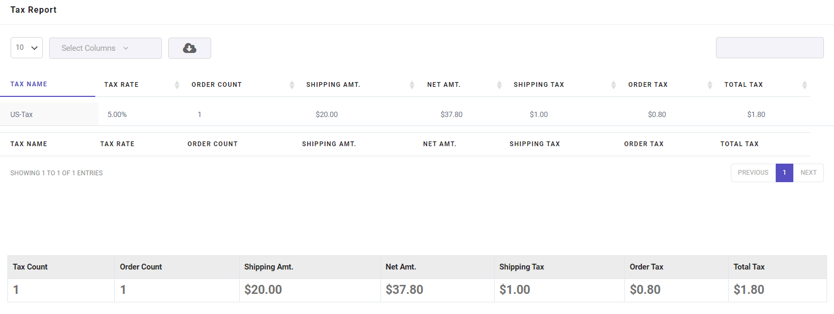Image resolution: width=834 pixels, height=314 pixels.
Task: Click the $37.80 Net Amt. summary value
Action: point(404,290)
